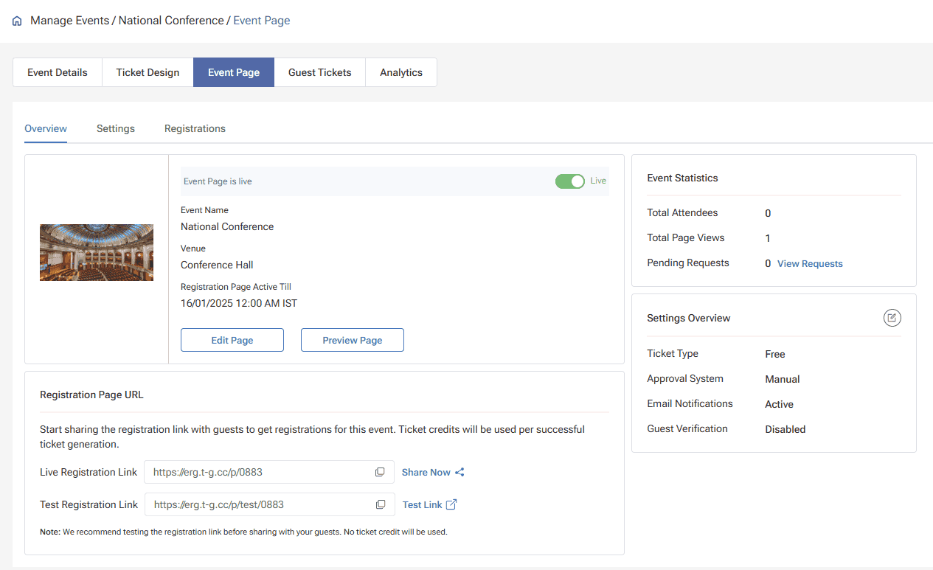Open the Event Details tab
Screen dimensions: 933x570
point(58,72)
